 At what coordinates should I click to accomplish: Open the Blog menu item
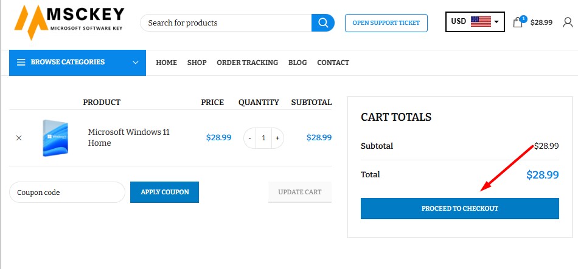click(x=298, y=63)
